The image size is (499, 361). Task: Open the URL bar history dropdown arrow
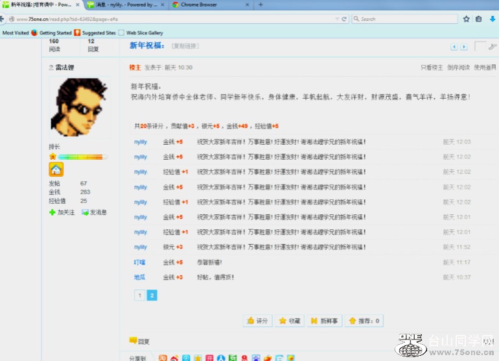click(x=337, y=19)
